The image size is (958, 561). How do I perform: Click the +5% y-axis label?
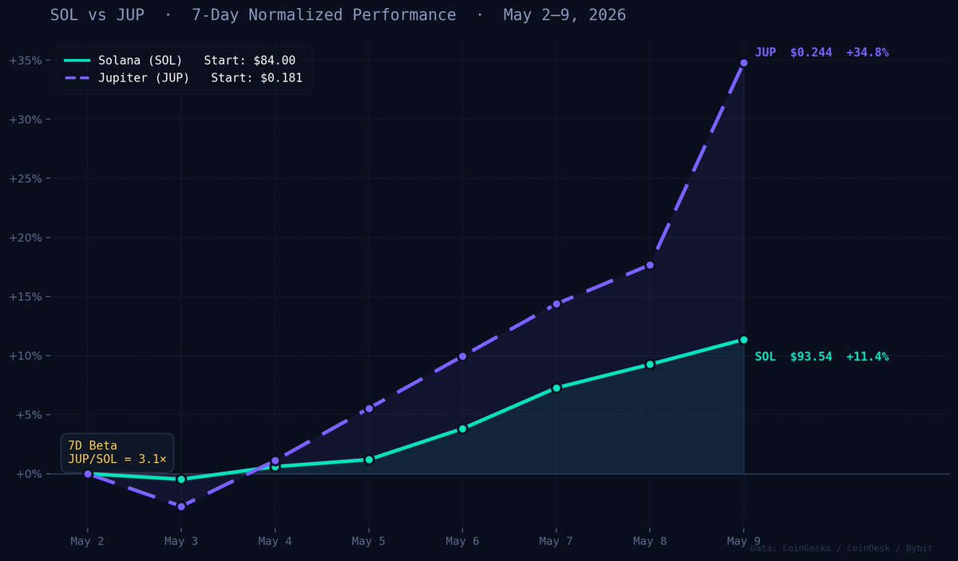pyautogui.click(x=29, y=414)
